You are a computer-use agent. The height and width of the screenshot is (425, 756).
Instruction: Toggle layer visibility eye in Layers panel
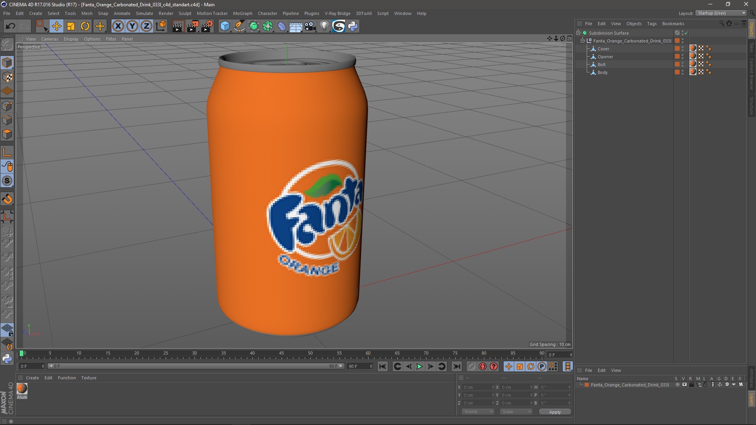(x=684, y=385)
